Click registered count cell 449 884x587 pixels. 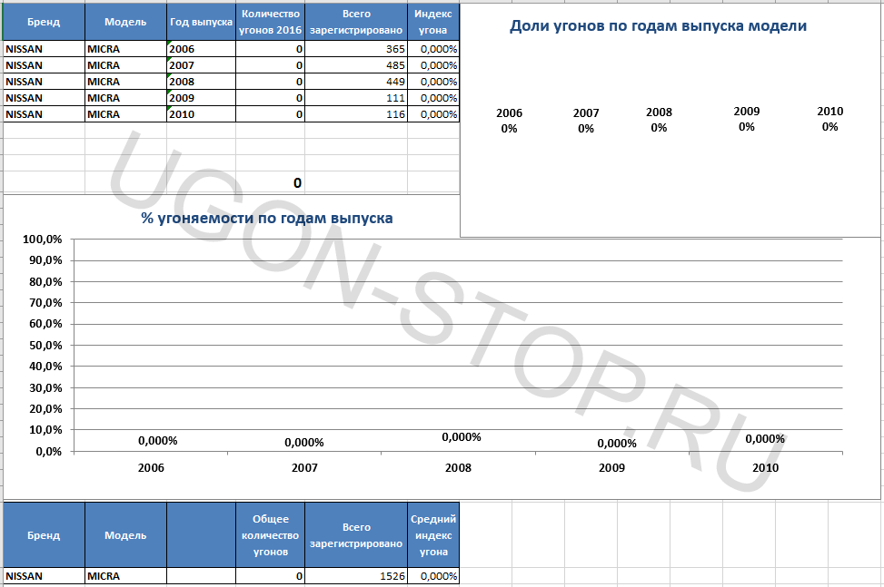[x=356, y=82]
